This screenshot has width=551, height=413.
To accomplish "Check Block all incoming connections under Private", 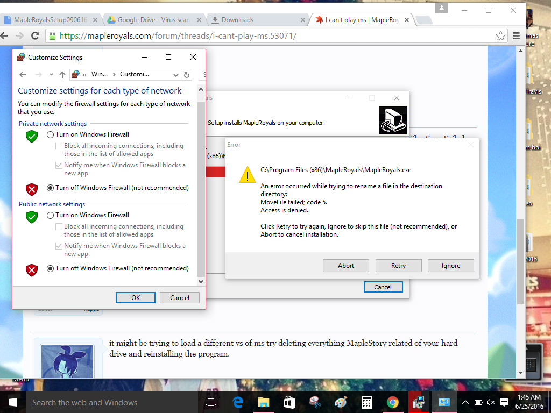I will click(59, 146).
